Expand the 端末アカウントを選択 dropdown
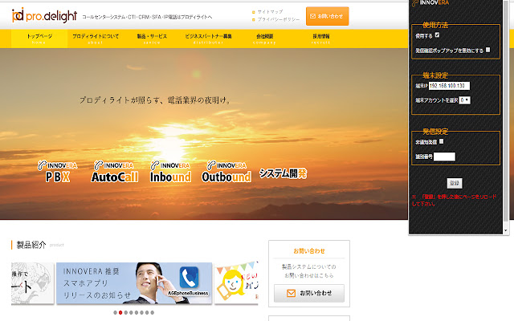The image size is (514, 321). pyautogui.click(x=465, y=100)
